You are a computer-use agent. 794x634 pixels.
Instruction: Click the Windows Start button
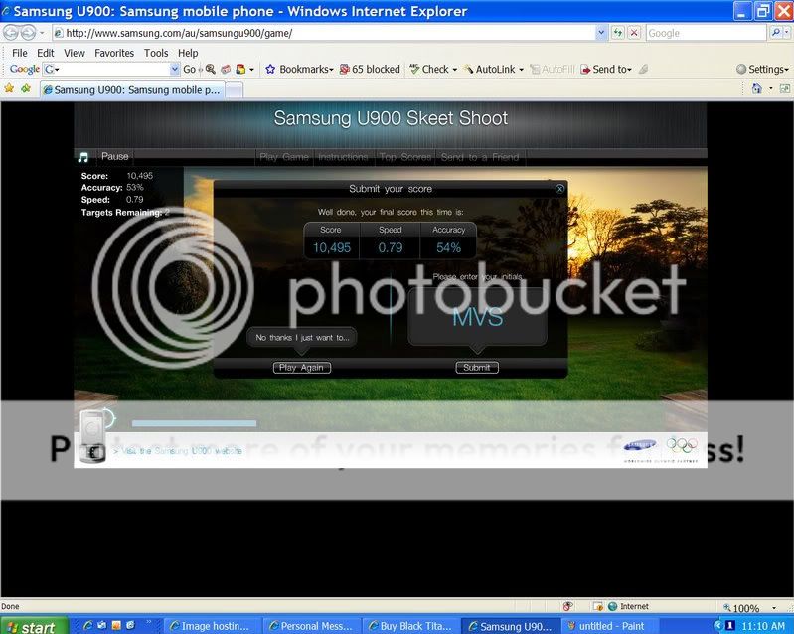(34, 626)
